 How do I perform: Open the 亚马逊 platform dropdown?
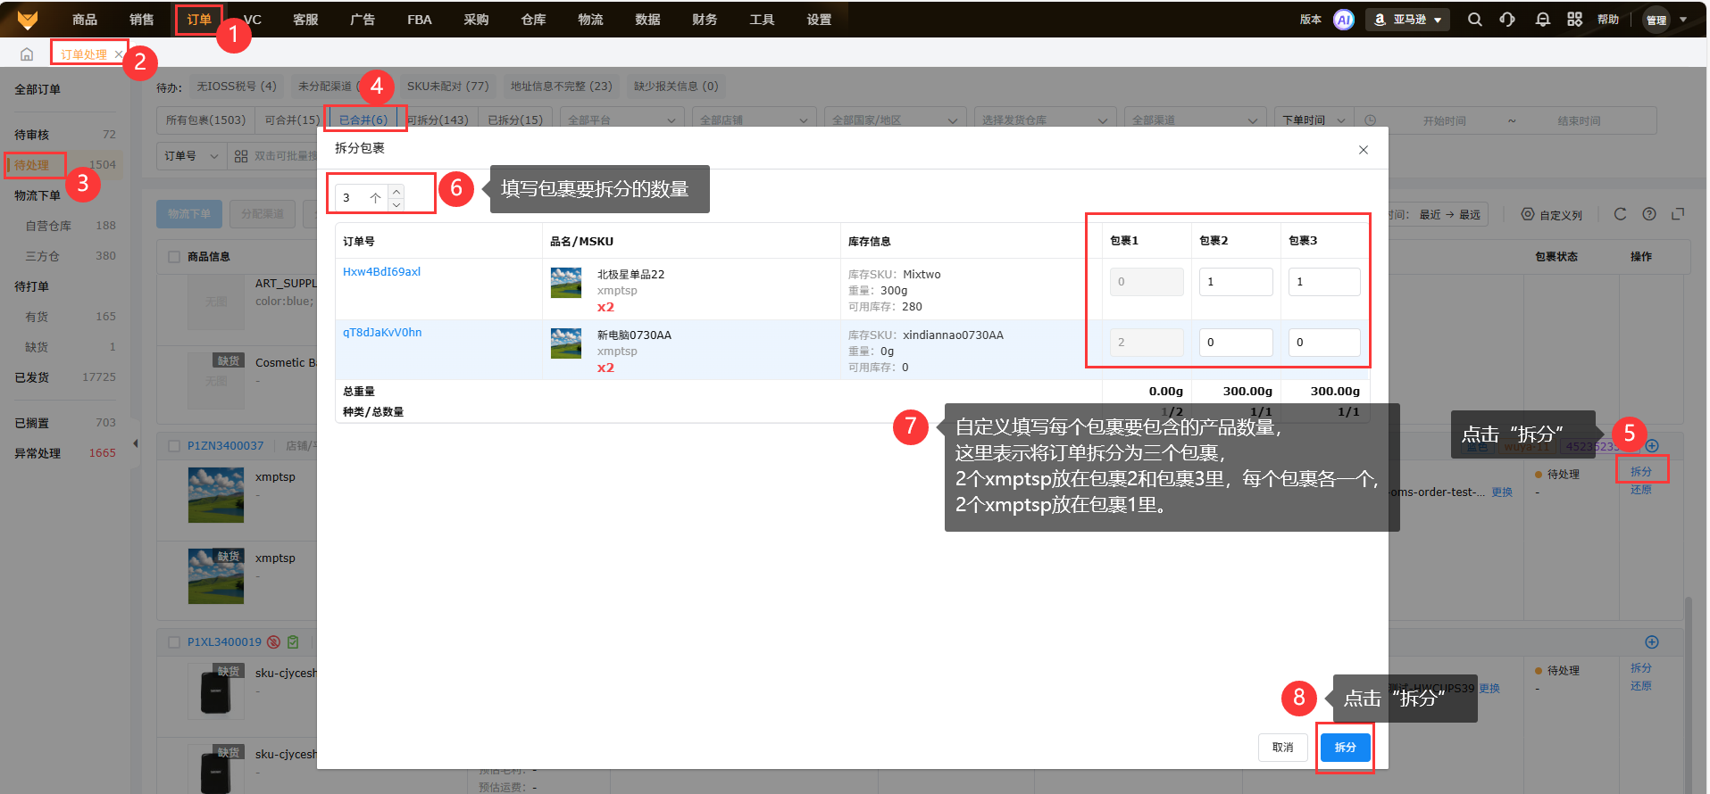(x=1407, y=20)
